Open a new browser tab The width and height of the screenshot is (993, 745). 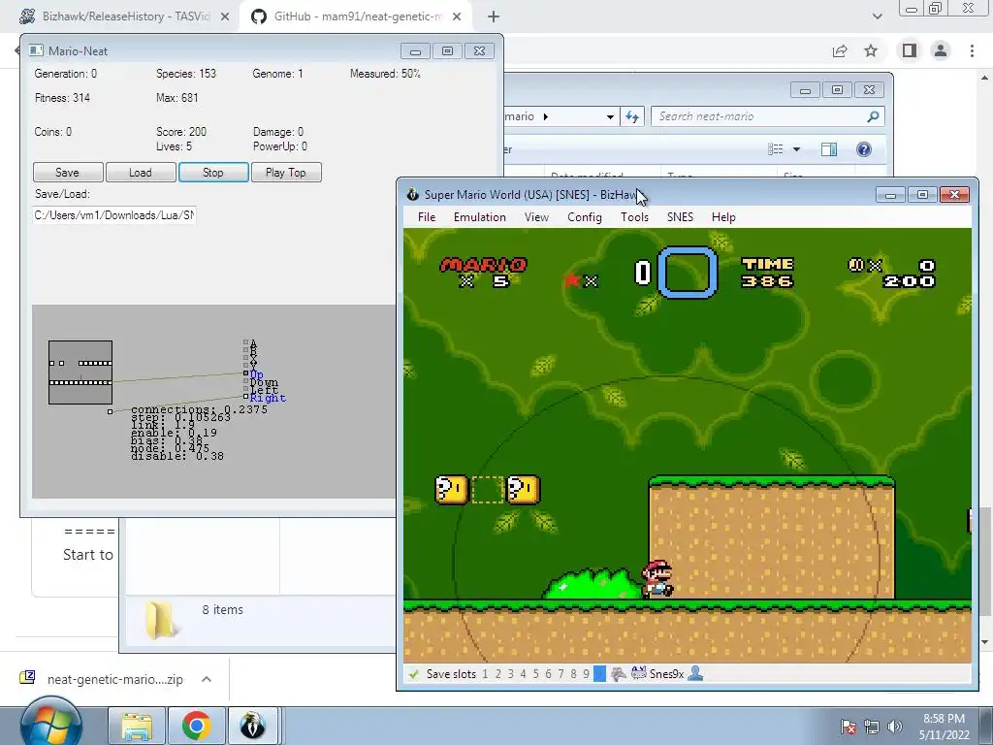point(494,17)
